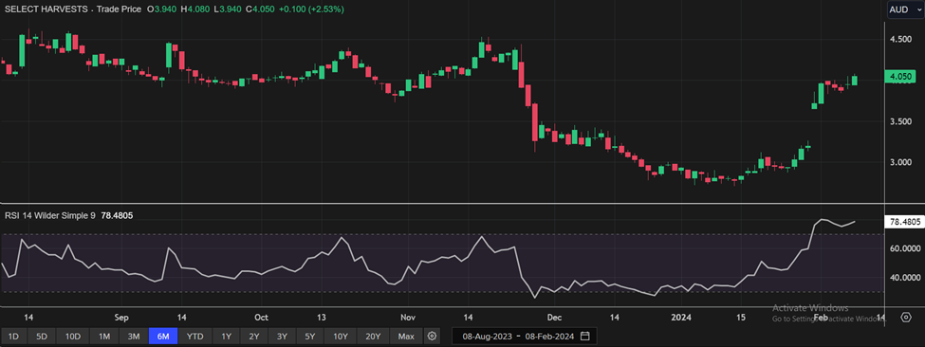This screenshot has width=925, height=347.
Task: Select the 1D range button
Action: pyautogui.click(x=13, y=337)
